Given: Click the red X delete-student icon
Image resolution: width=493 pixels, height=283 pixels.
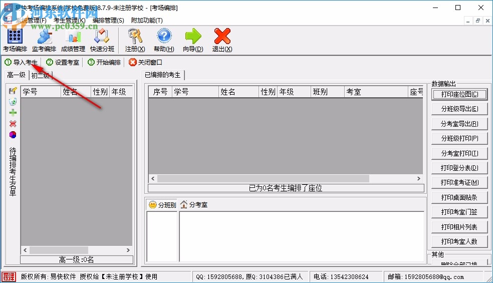Looking at the screenshot, I should (x=13, y=124).
